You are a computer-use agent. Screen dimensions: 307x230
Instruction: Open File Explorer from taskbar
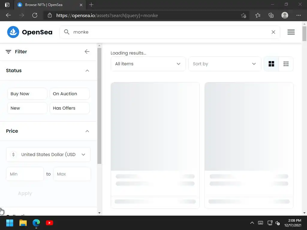[23, 223]
